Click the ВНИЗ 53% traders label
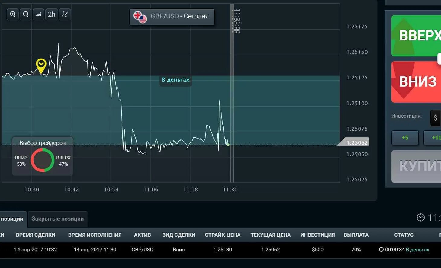The height and width of the screenshot is (268, 441). [x=21, y=161]
